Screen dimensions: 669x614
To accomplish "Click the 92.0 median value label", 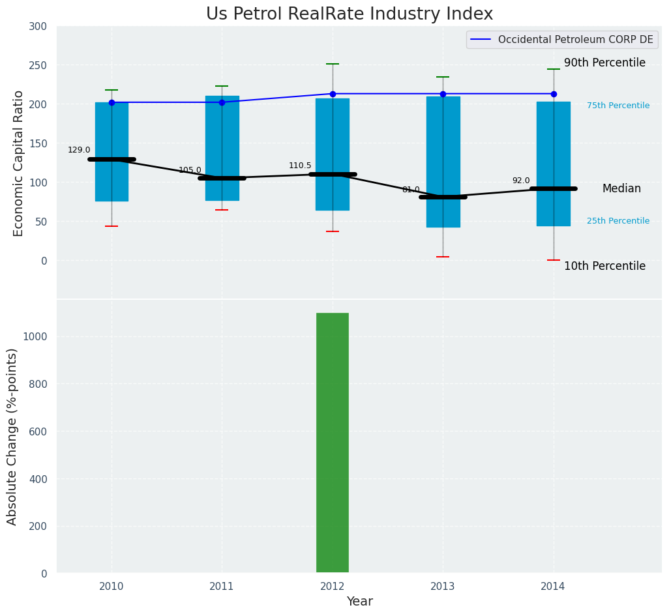I will (521, 181).
